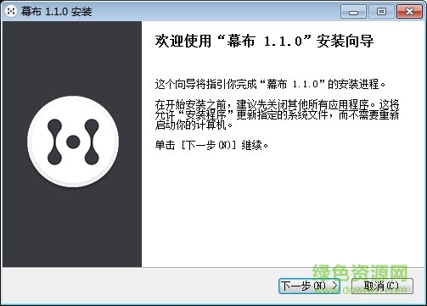Click the text 单击 [下一步(N)] 继续。
The height and width of the screenshot is (306, 427).
coord(211,145)
